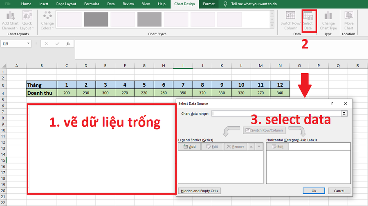Choose the second dark gray chart style
Screen dimensions: 368x206
[x=96, y=20]
